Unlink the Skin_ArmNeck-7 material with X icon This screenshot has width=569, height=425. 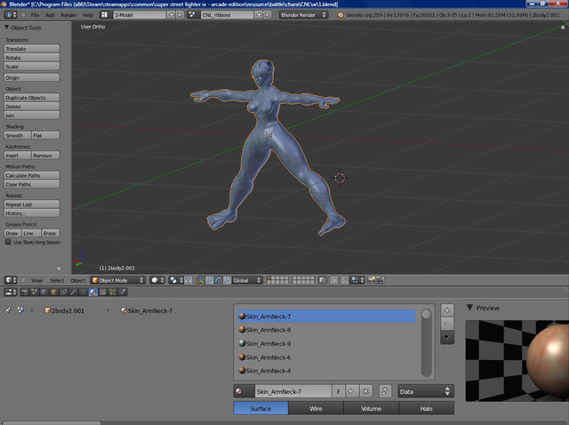pos(365,391)
